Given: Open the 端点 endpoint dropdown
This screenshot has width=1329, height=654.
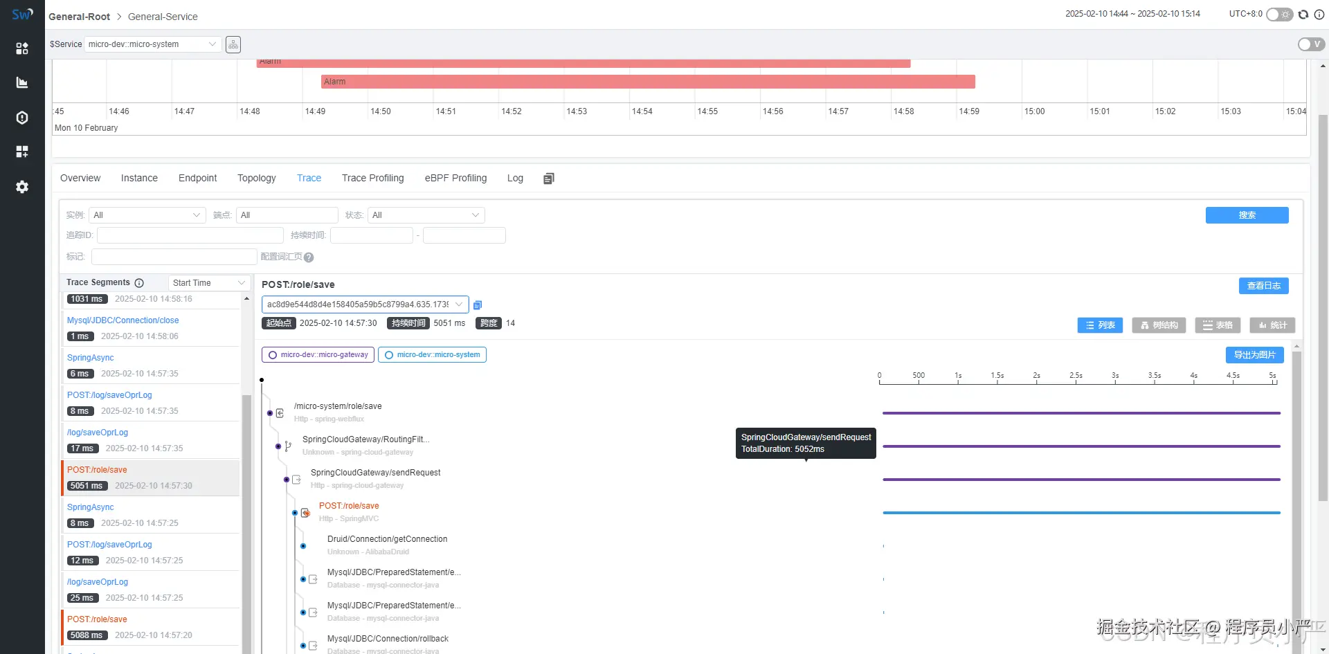Looking at the screenshot, I should pos(287,215).
